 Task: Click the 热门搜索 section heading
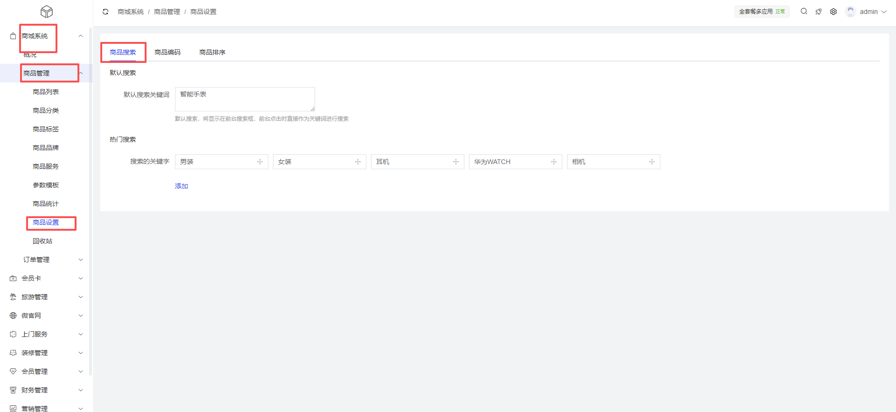[123, 139]
